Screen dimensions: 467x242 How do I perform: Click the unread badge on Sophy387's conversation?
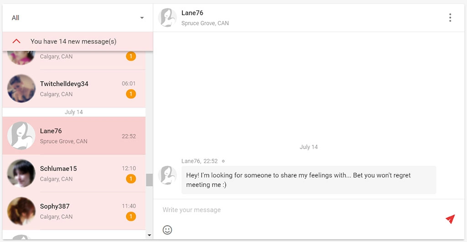click(131, 216)
